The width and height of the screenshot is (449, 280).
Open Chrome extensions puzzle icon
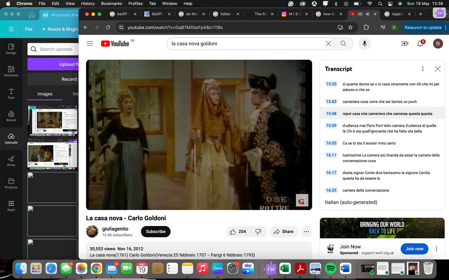366,27
